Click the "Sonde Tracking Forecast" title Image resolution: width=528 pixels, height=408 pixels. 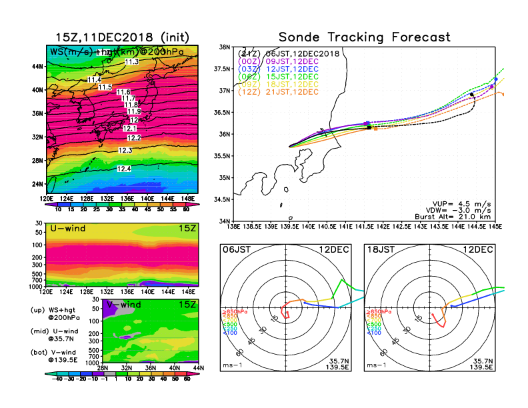pyautogui.click(x=365, y=37)
